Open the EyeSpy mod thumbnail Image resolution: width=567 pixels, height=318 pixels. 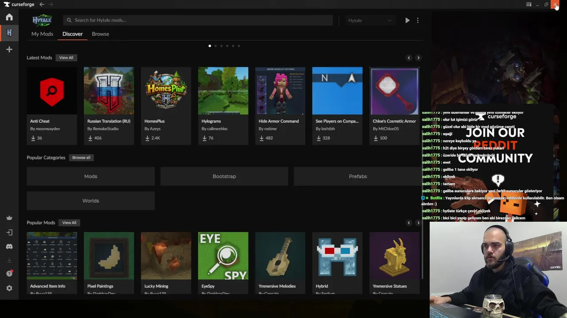[223, 256]
